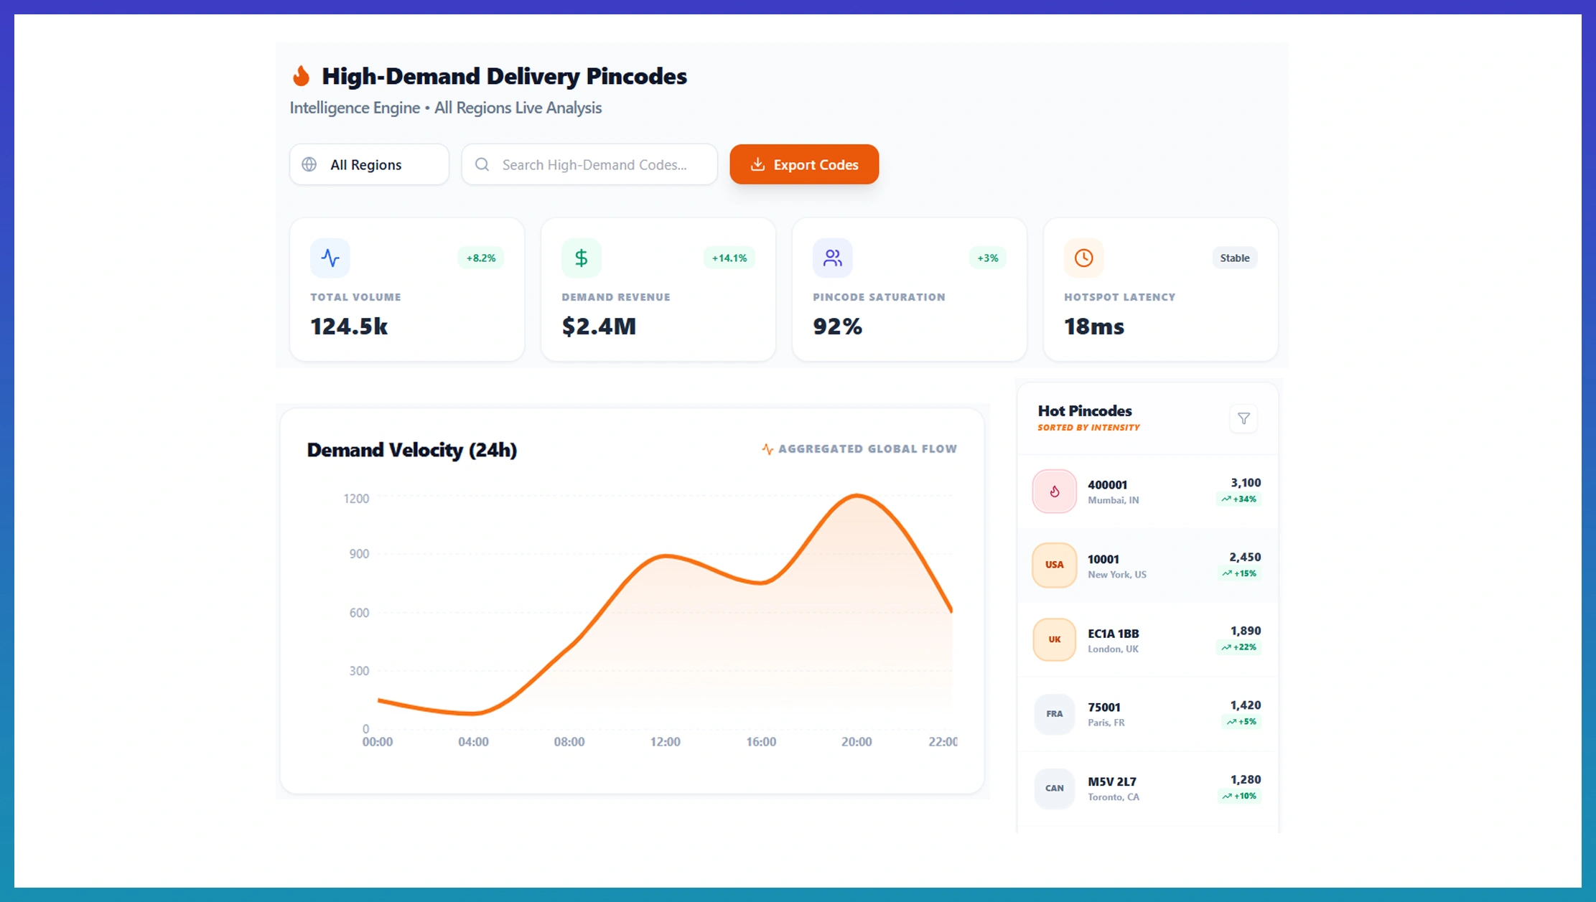Click the Hotspot Latency clock icon
Viewport: 1596px width, 902px height.
pos(1083,258)
